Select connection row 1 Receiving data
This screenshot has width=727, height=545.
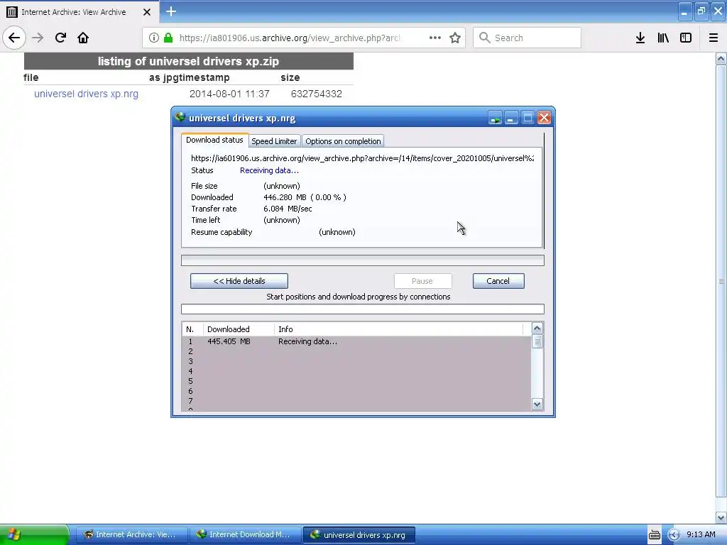coord(356,341)
